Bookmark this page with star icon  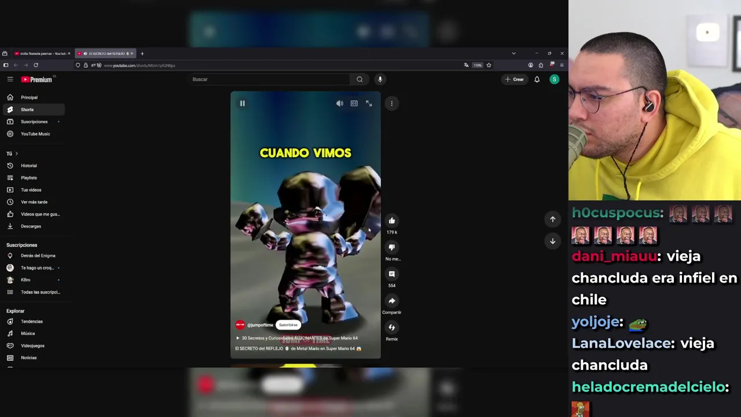[489, 65]
